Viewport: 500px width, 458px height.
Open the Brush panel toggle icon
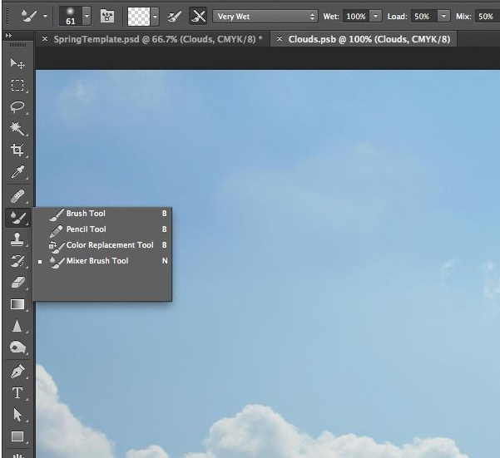[107, 16]
